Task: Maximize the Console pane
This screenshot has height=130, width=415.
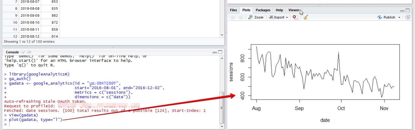Action: click(220, 52)
